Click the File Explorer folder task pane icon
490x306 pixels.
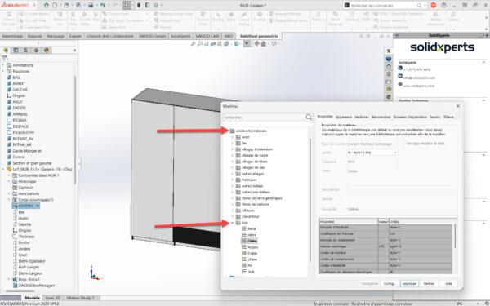coord(389,82)
